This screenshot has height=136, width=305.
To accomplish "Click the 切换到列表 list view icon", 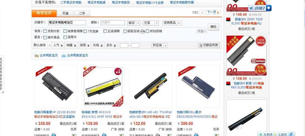I will pyautogui.click(x=200, y=45).
